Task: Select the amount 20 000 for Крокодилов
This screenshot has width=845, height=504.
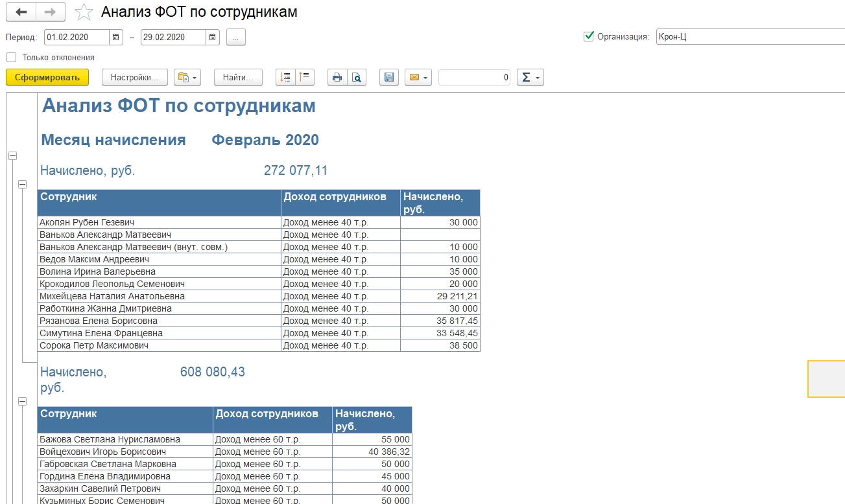Action: pos(440,284)
